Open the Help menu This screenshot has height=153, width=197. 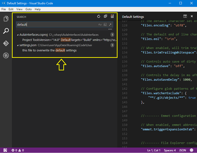tap(38, 9)
